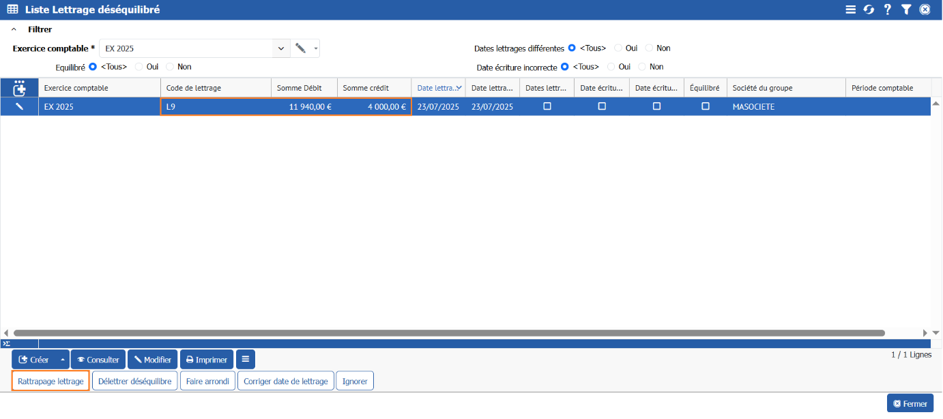943x419 pixels.
Task: Click the hamburger menu icon in title bar
Action: (x=850, y=10)
